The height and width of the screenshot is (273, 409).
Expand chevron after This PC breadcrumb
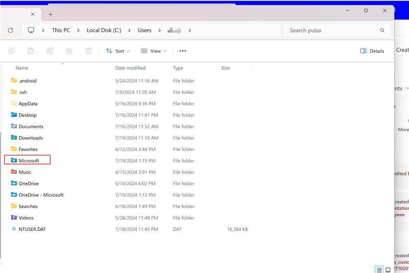tap(78, 31)
